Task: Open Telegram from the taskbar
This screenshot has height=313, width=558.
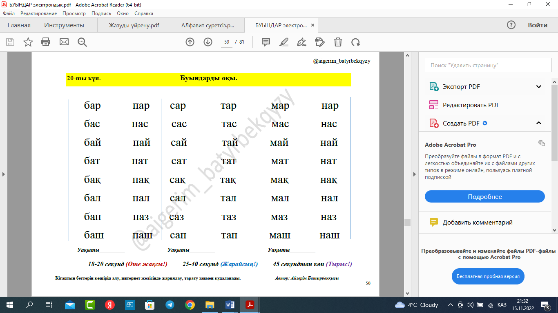Action: pyautogui.click(x=170, y=305)
